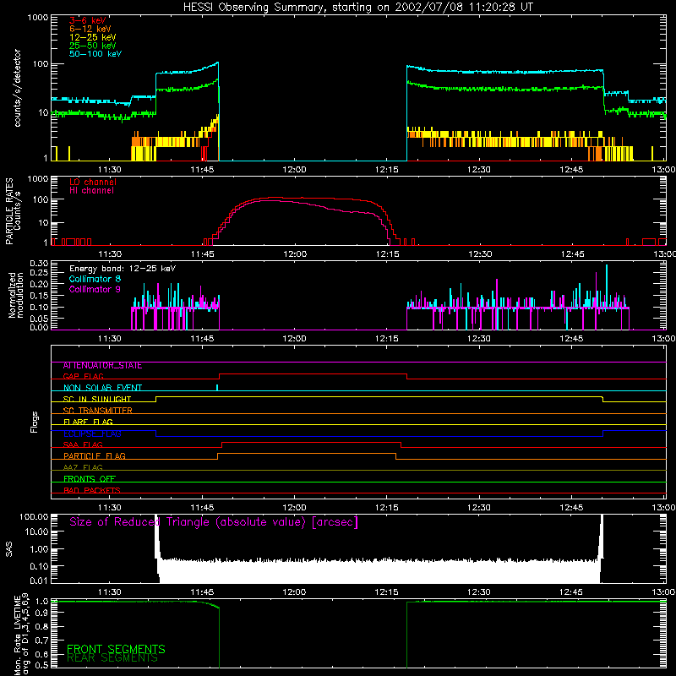
Task: Click the 12:30 time label under SAS panel
Action: (x=479, y=592)
